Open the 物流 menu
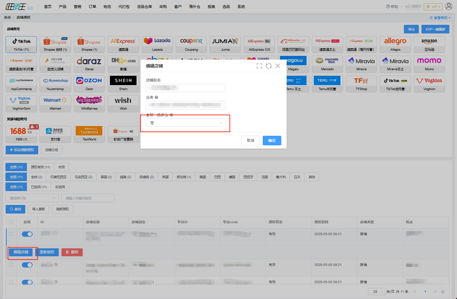Screen dimensions: 457x299 pos(107,7)
